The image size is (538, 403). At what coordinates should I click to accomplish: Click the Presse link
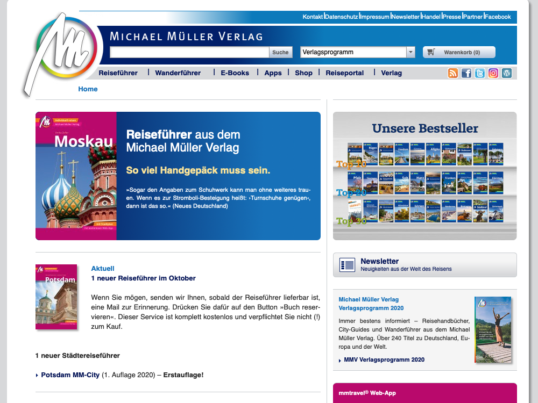452,17
